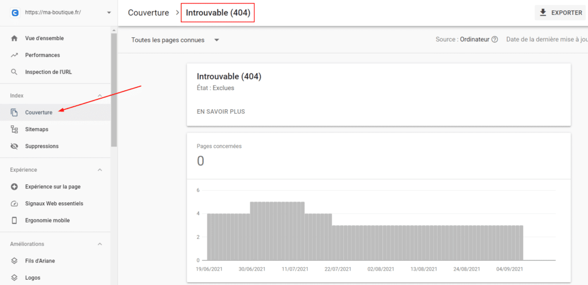
Task: Click the Performances trend icon
Action: 14,55
